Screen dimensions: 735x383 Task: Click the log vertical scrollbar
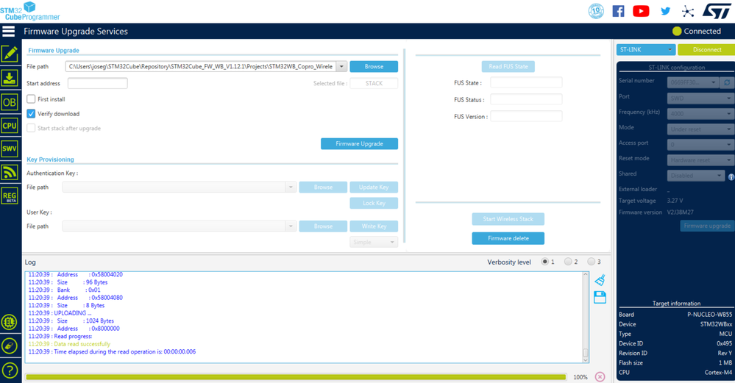click(x=585, y=317)
